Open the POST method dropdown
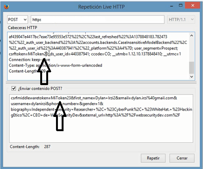 click(17, 19)
